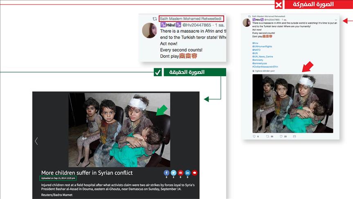Click the reply icon under the tweet
The height and width of the screenshot is (199, 353).
(x=254, y=136)
